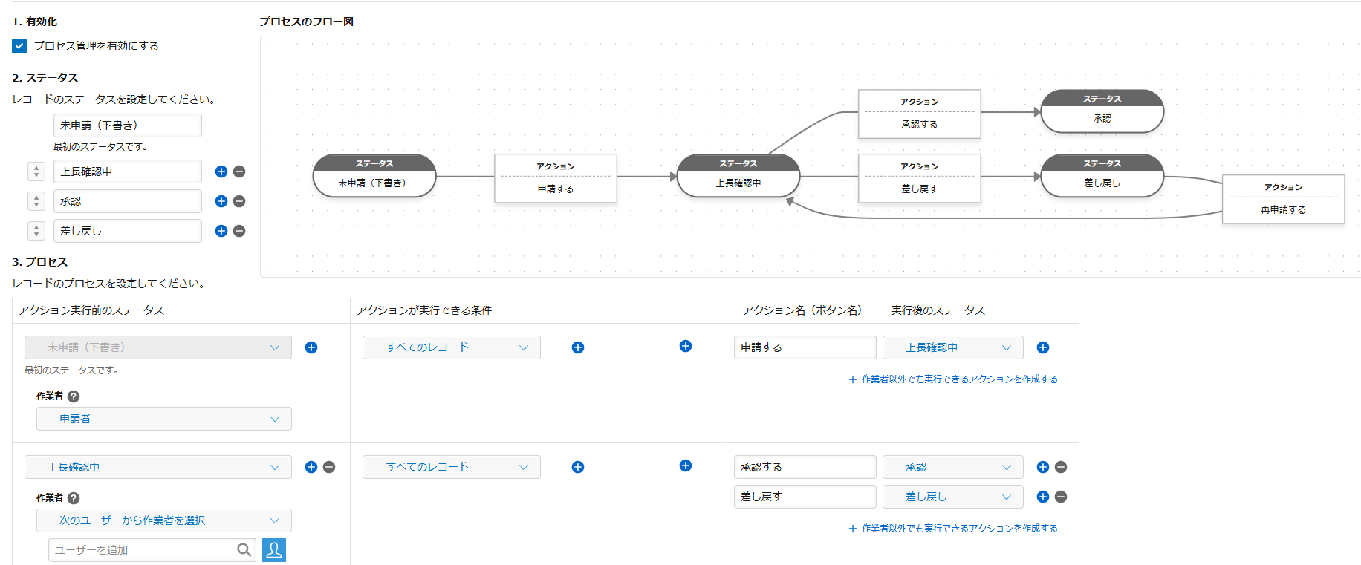Click help icon next to first 作業者
This screenshot has height=565, width=1361.
point(74,396)
